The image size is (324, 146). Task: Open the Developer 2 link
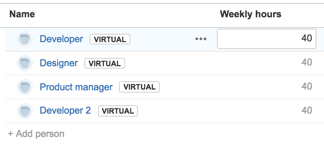[65, 111]
